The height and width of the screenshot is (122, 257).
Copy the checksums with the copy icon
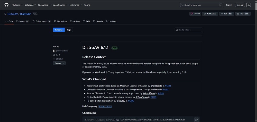[x=196, y=120]
